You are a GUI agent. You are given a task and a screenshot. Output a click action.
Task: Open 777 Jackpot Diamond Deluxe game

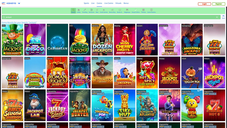[13, 73]
